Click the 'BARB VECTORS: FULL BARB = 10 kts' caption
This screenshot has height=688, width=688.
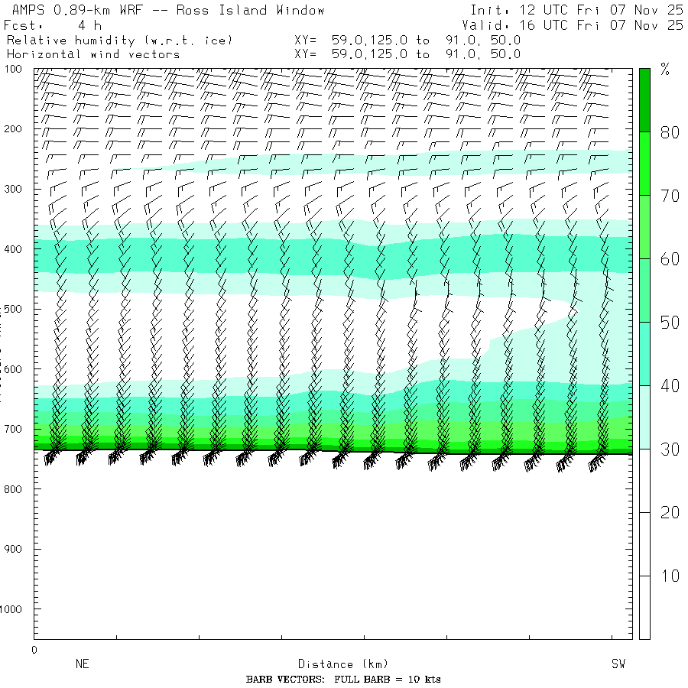(x=343, y=680)
